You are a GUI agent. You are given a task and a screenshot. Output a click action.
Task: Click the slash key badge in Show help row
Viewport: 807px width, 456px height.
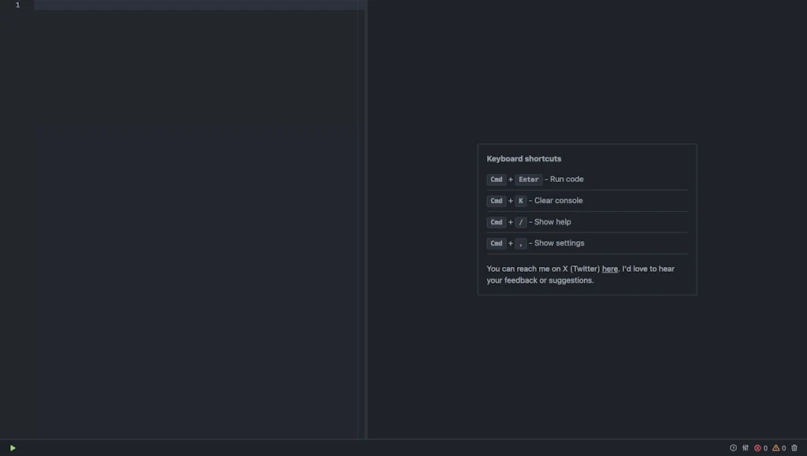click(520, 221)
